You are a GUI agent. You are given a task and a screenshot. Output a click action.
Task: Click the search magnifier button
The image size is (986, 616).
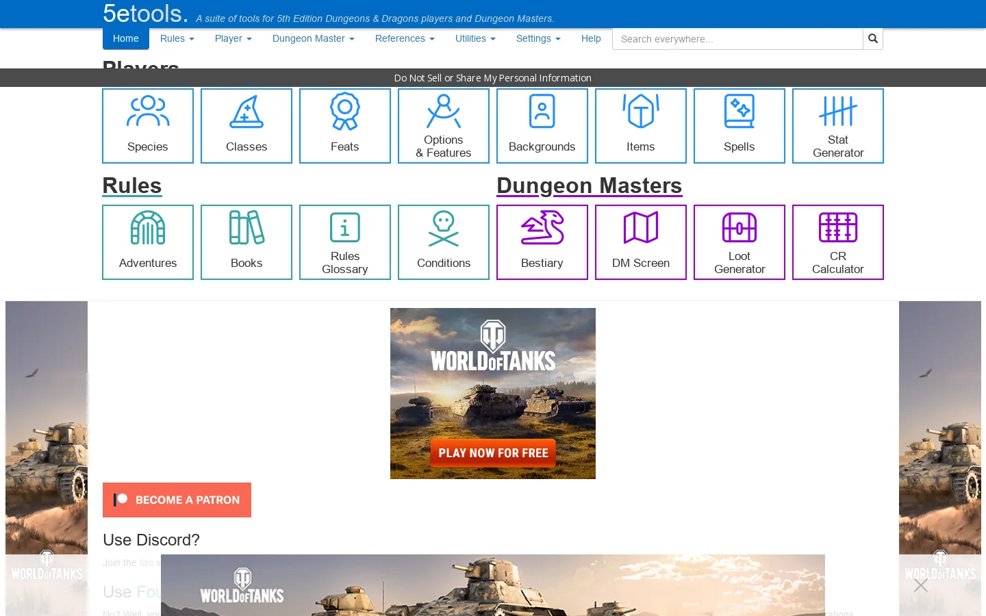[873, 39]
